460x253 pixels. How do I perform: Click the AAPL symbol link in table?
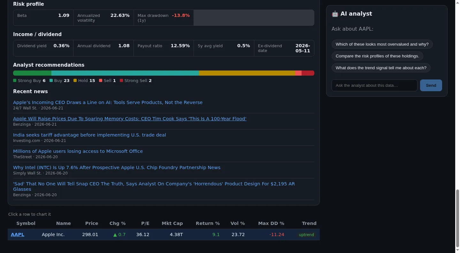point(18,234)
